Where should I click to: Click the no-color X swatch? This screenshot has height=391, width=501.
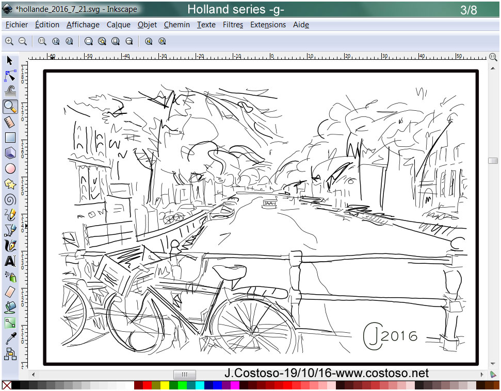coord(6,385)
